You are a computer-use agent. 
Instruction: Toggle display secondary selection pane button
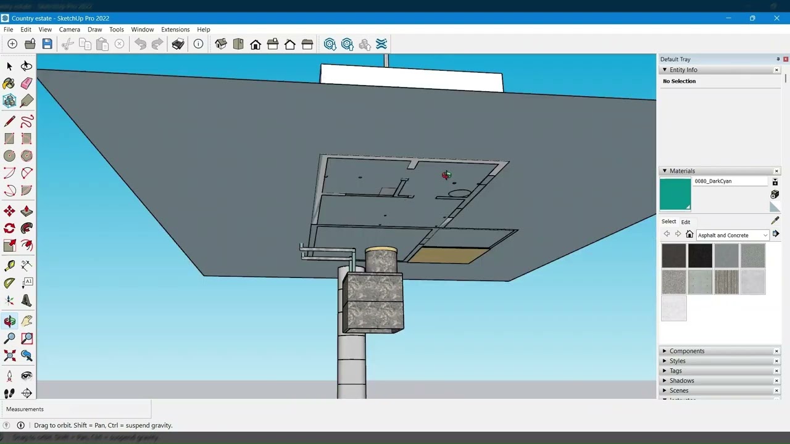pos(775,181)
